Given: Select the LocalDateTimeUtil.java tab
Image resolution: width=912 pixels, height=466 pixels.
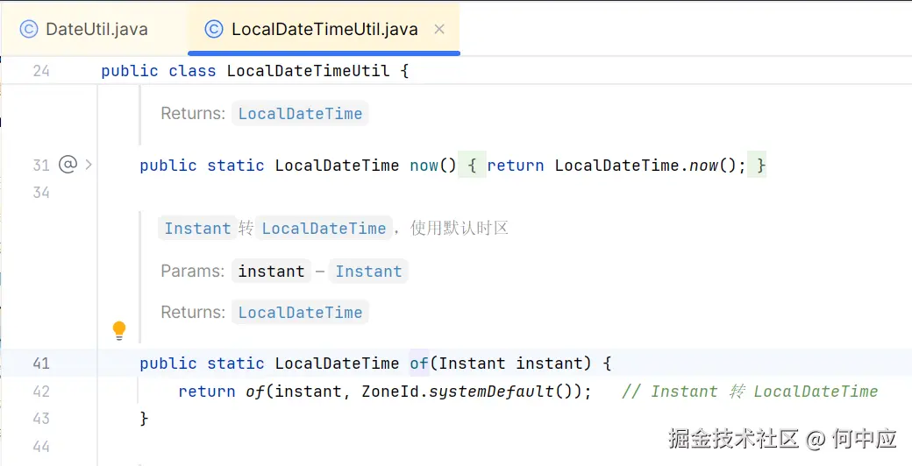Looking at the screenshot, I should click(x=324, y=29).
